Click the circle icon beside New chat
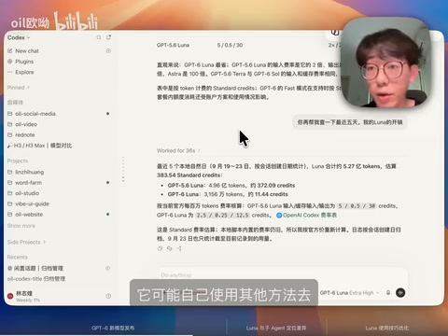Screen dimensions: 448x336 [x=108, y=50]
